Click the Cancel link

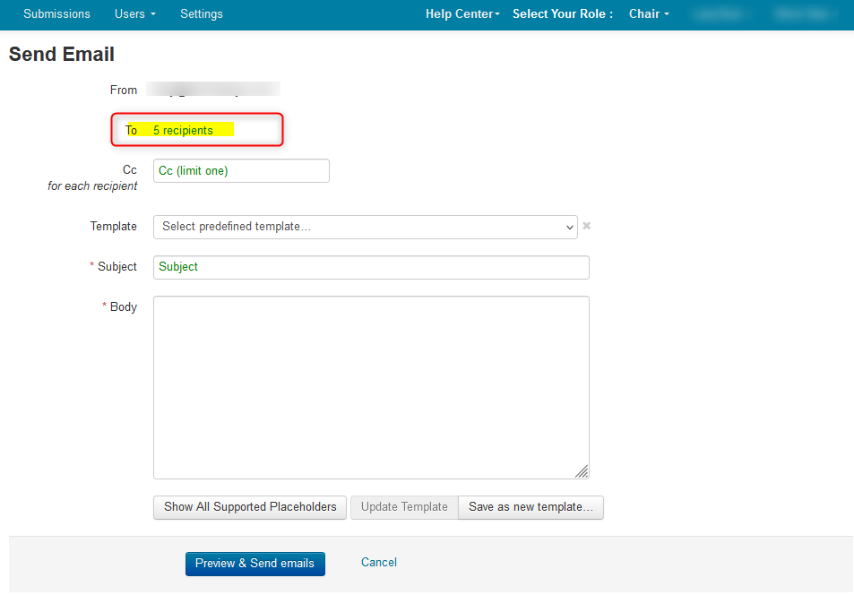378,563
